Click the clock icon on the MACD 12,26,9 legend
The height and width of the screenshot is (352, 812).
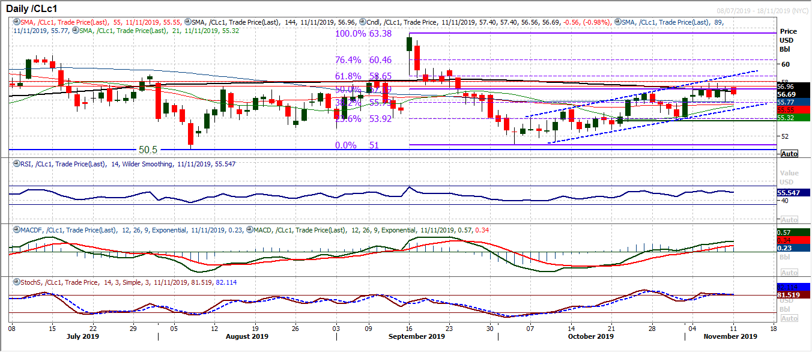click(249, 229)
